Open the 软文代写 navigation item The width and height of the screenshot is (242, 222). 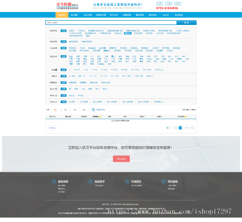114,15
